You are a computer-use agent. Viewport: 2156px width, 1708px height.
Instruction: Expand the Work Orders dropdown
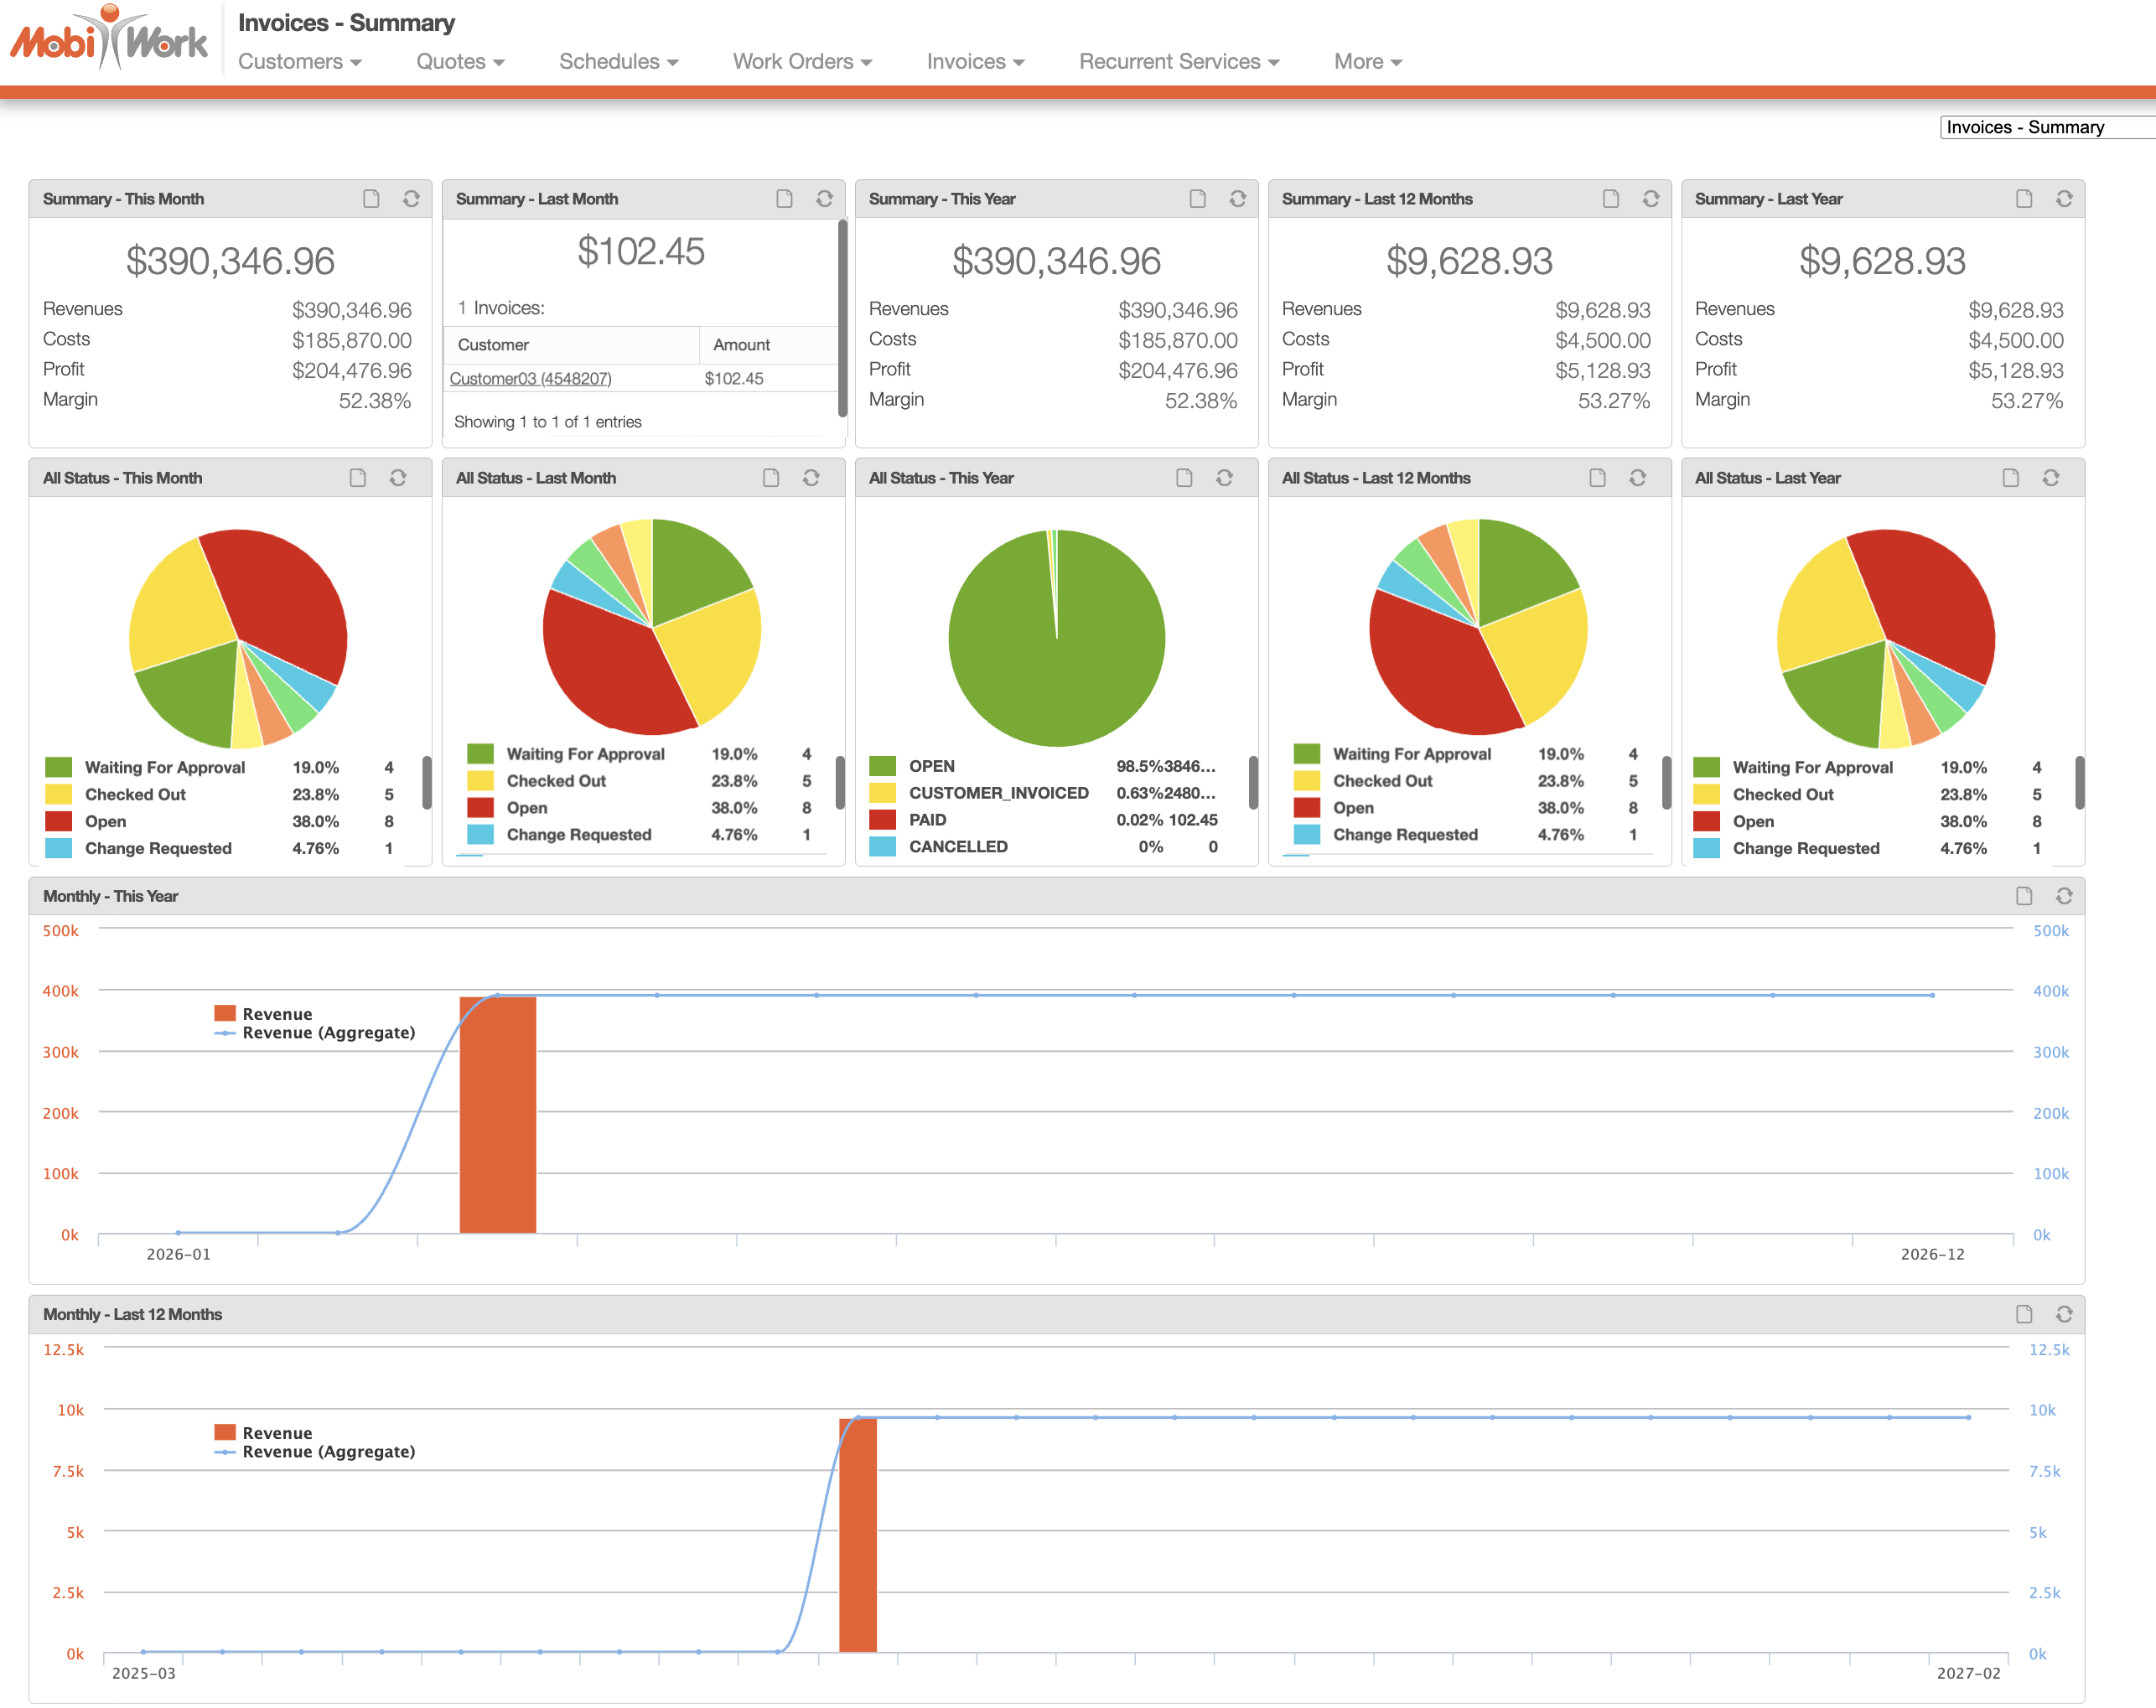pos(802,62)
